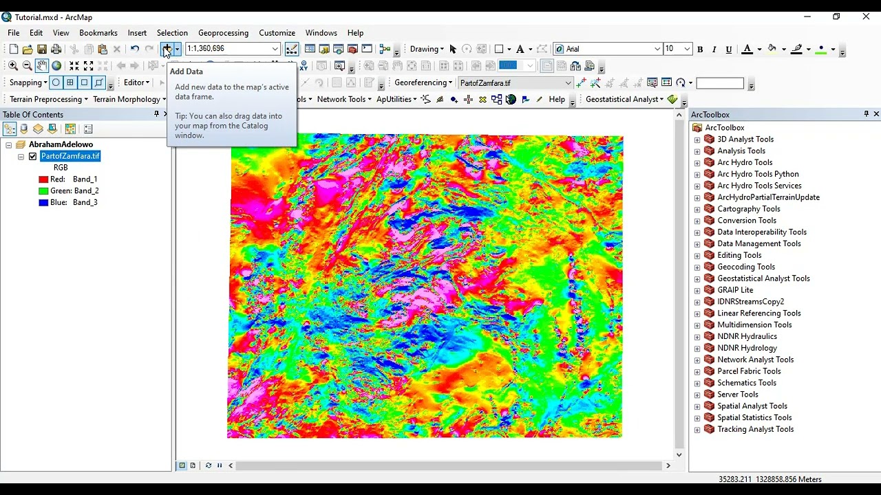Click the Full Extent globe icon
The image size is (881, 495).
click(56, 66)
